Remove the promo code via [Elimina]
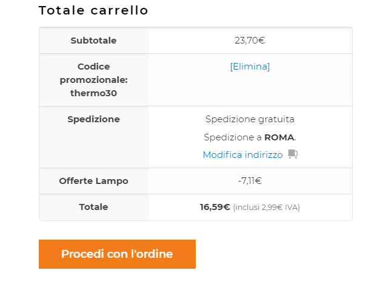The height and width of the screenshot is (282, 380). (250, 67)
